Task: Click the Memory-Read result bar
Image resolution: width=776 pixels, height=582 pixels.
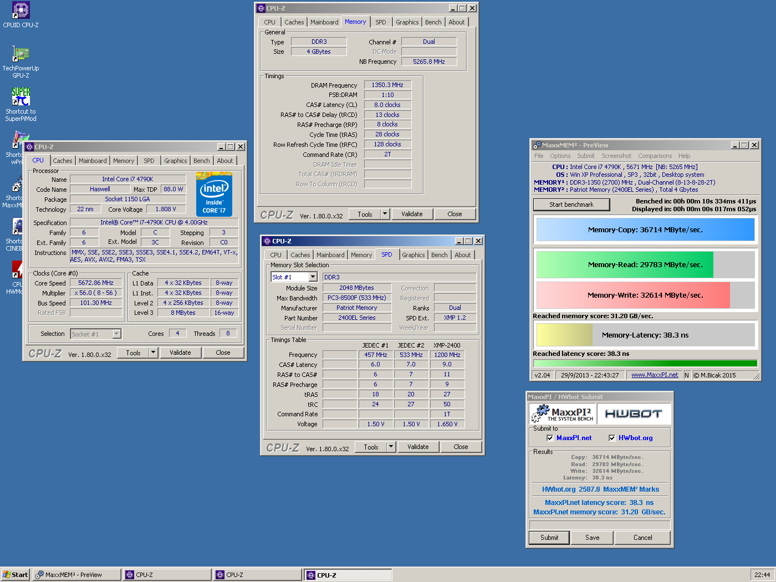Action: pos(645,265)
